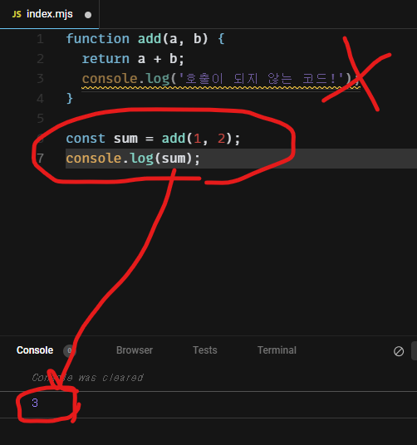Clear the console with the clear icon
The height and width of the screenshot is (445, 417).
pos(399,351)
